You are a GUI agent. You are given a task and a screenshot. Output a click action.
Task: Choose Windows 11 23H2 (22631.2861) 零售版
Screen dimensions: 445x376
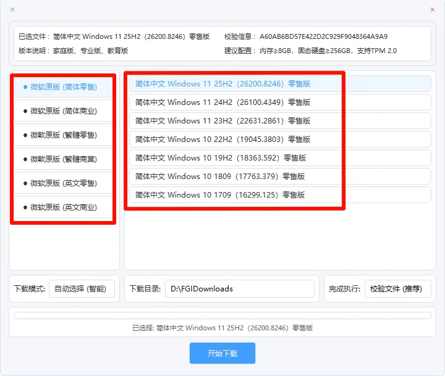pyautogui.click(x=280, y=121)
